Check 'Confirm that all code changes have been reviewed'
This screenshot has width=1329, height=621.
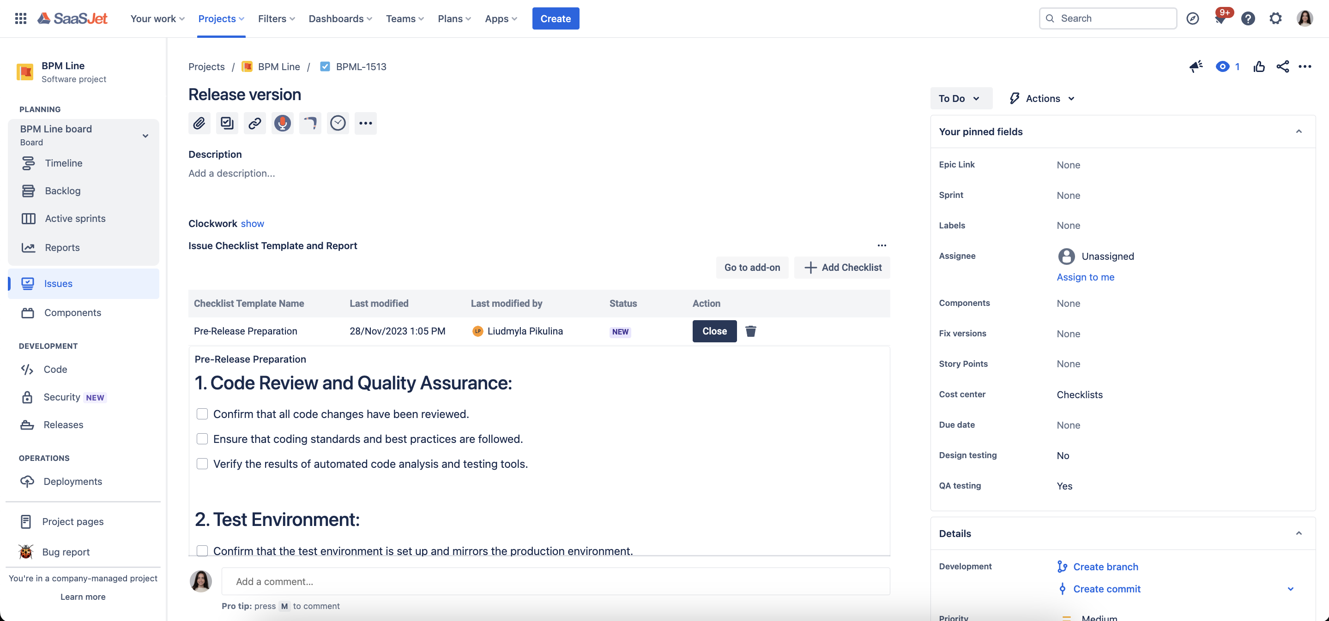[202, 414]
